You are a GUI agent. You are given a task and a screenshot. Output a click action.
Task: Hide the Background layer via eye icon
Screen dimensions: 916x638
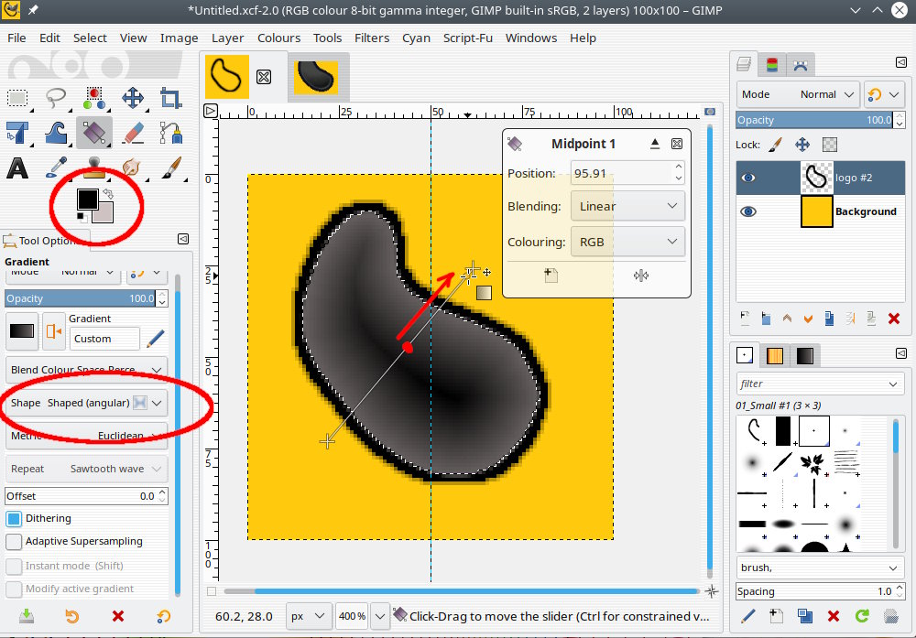pos(748,211)
